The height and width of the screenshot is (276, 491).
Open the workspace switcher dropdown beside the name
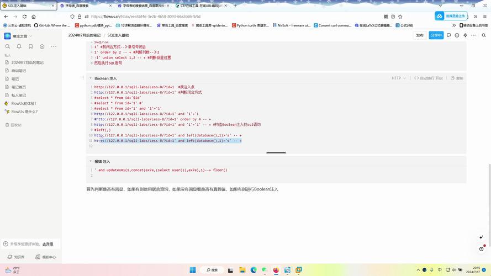31,36
